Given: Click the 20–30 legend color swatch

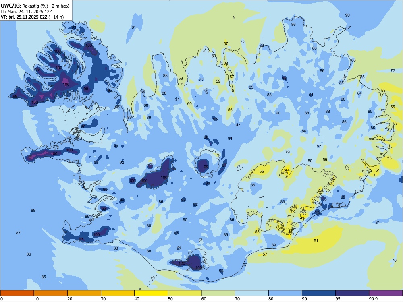Looking at the screenshot, I should pyautogui.click(x=84, y=293).
